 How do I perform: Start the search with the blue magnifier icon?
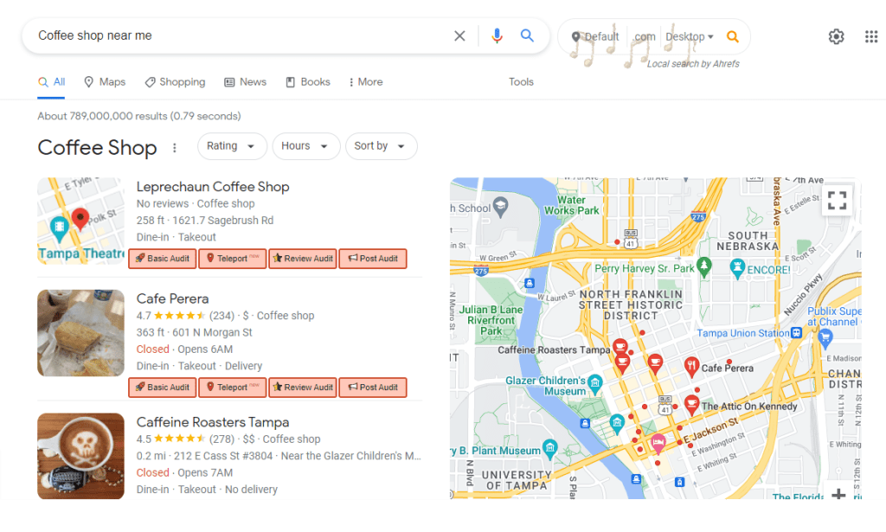click(527, 35)
